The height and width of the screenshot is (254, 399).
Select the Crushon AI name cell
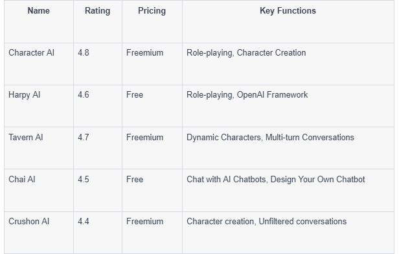click(28, 221)
